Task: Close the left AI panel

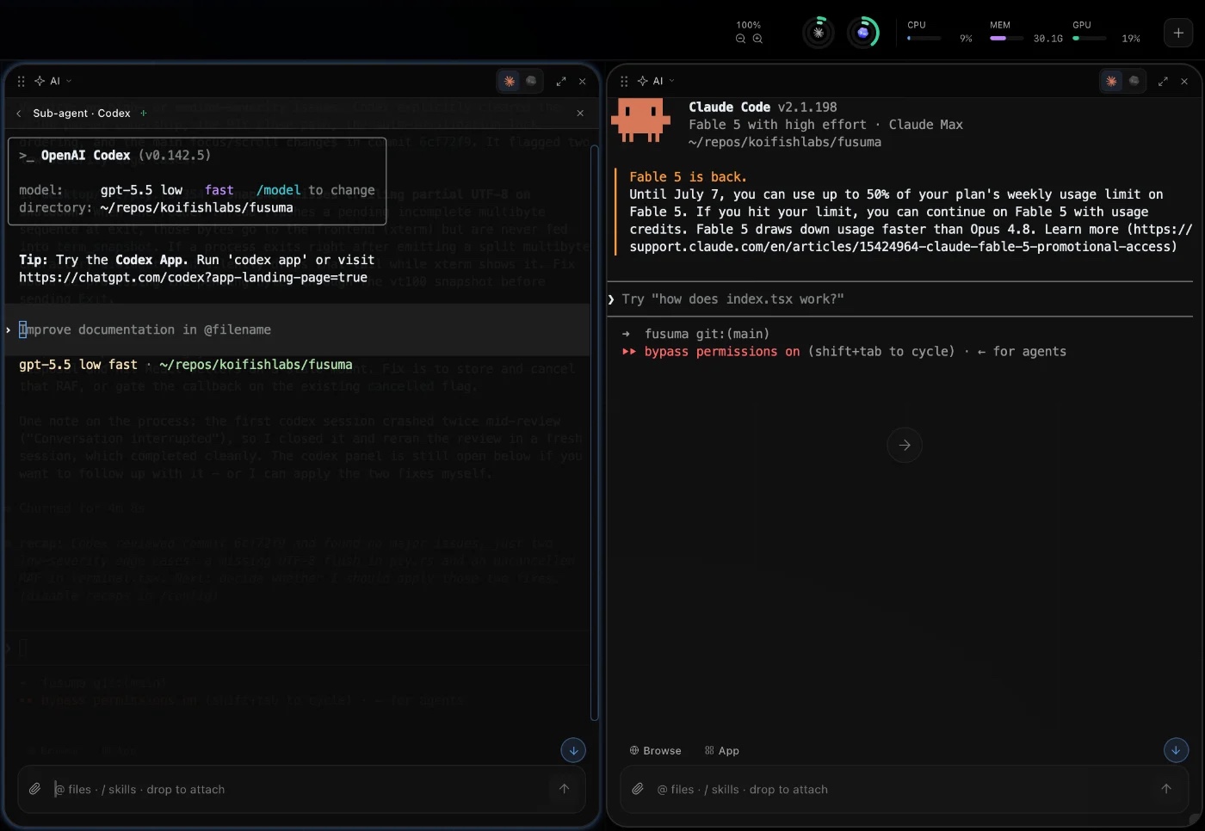Action: [583, 81]
